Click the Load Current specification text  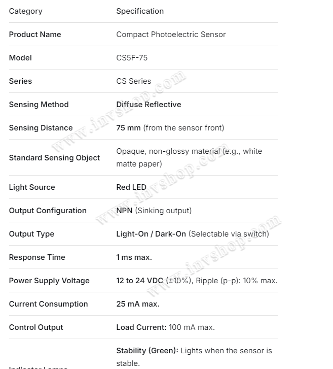165,327
